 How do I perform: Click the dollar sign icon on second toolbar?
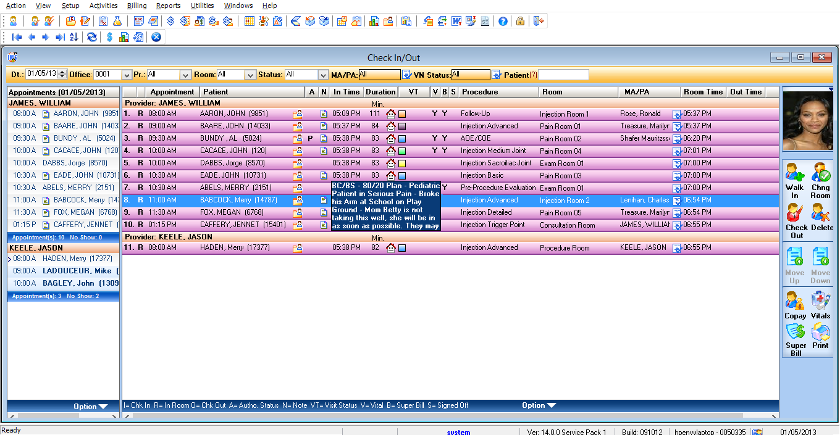pyautogui.click(x=109, y=37)
